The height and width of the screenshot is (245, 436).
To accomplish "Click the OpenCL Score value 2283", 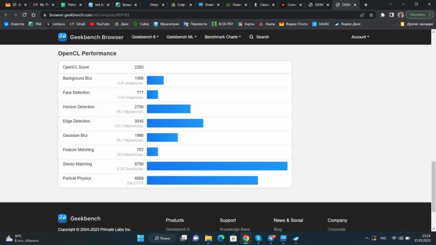I will (x=139, y=67).
